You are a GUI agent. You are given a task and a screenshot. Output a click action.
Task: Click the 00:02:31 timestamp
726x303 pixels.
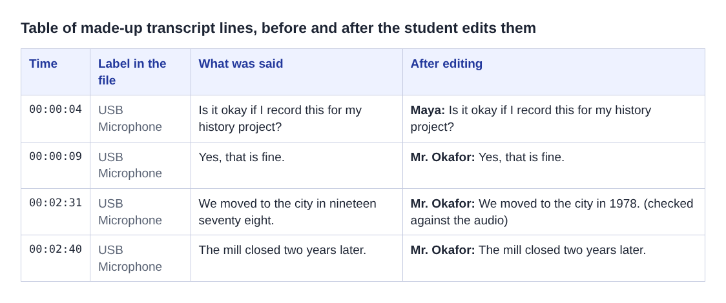[x=56, y=203]
